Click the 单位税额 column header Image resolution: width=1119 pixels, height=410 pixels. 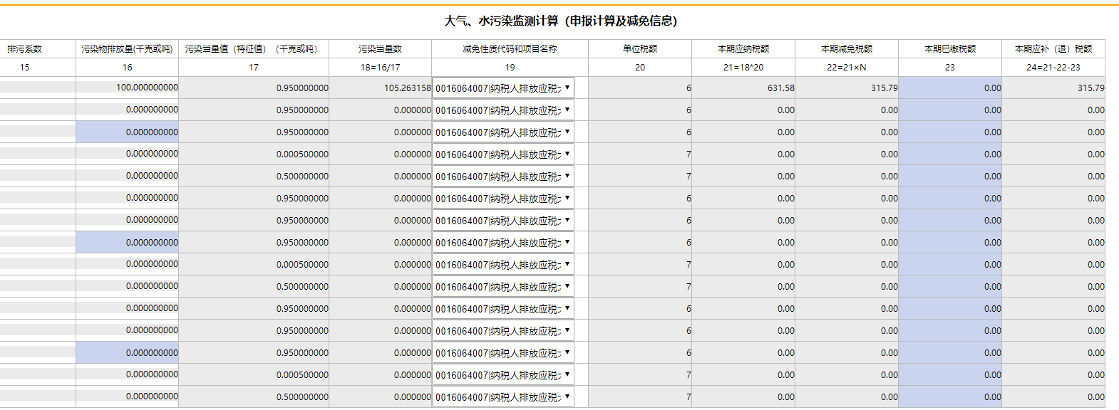pos(639,49)
